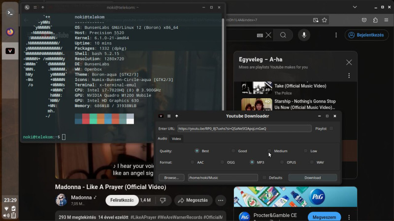Viewport: 394px width, 221px height.
Task: Open Egyveleg playlist three-dot options
Action: click(349, 76)
